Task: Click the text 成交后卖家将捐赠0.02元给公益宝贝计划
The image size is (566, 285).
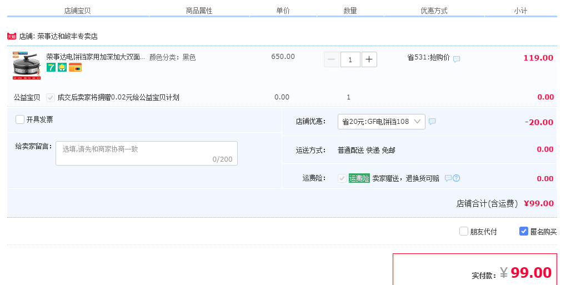Action: 118,97
